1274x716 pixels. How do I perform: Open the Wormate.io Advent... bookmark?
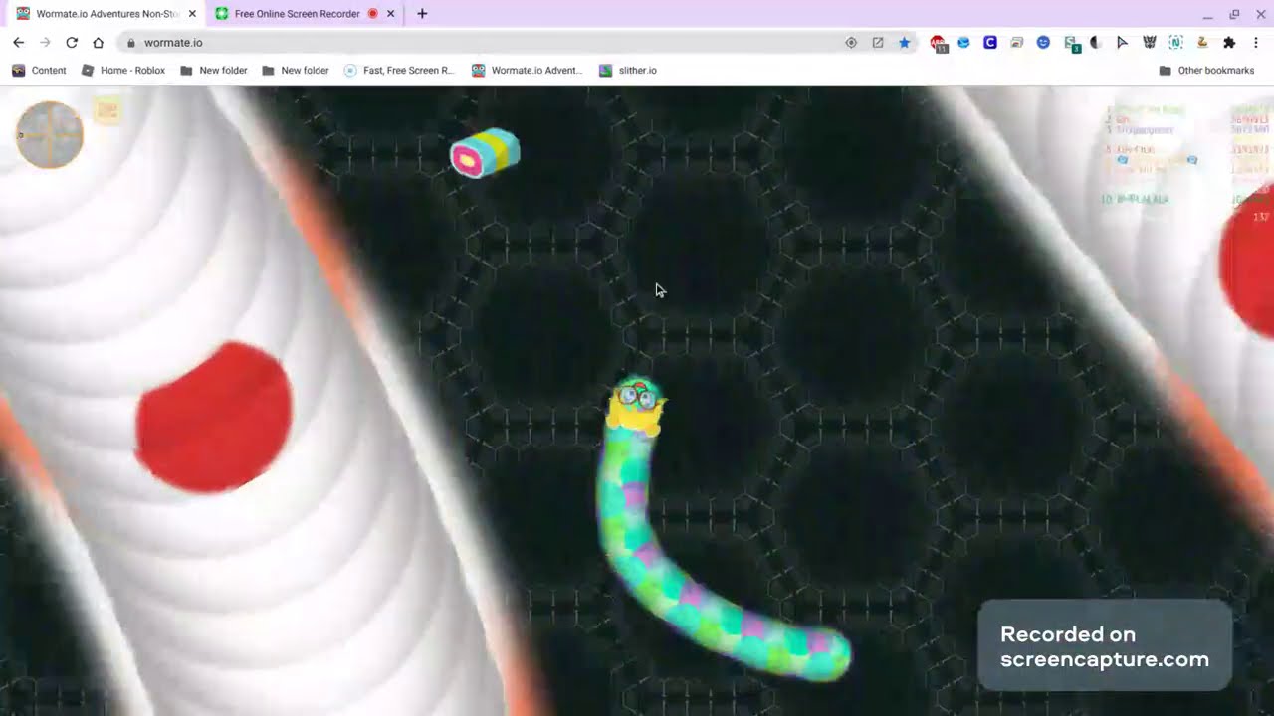coord(528,71)
